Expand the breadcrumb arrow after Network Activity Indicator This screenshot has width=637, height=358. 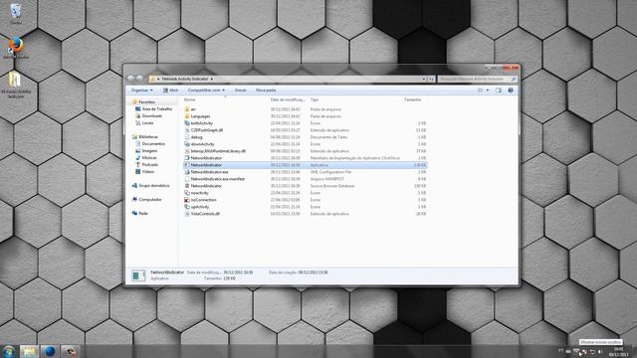(x=211, y=79)
